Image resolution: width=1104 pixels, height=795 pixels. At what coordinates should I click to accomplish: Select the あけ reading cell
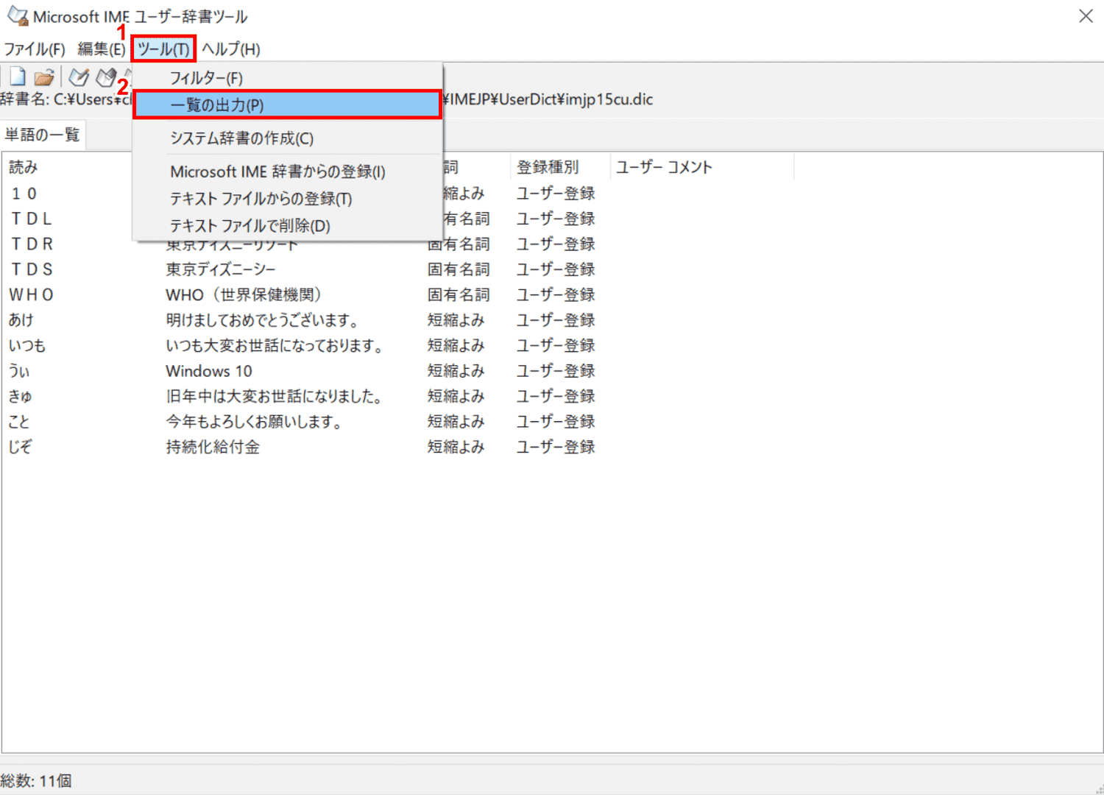click(21, 320)
